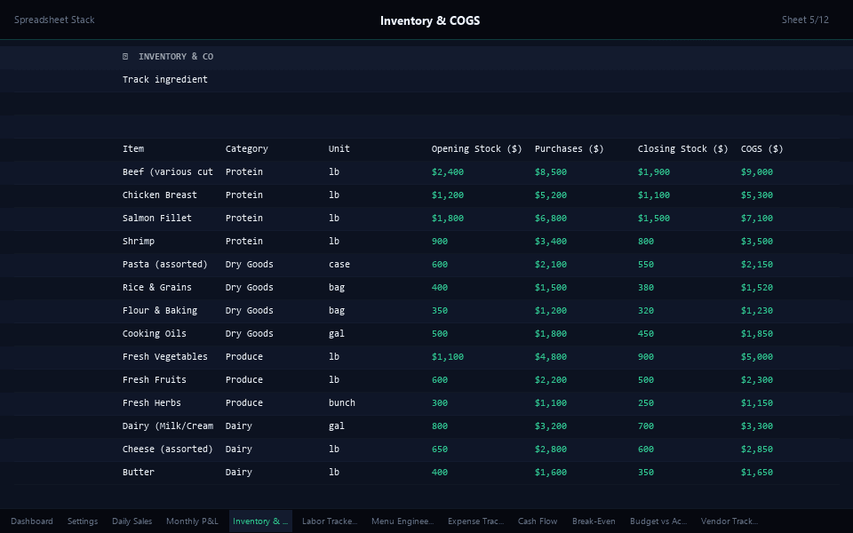Select the Item column header
Viewport: 853px width, 533px height.
132,148
